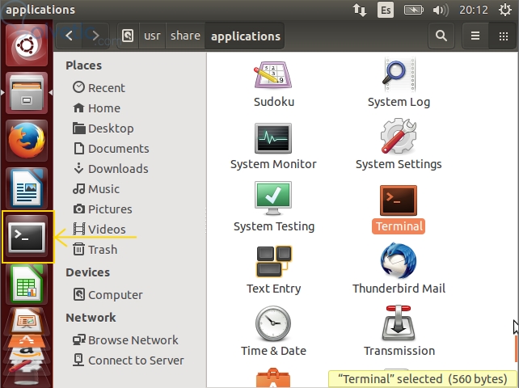Open the sound volume indicator
The image size is (519, 388).
tap(441, 10)
